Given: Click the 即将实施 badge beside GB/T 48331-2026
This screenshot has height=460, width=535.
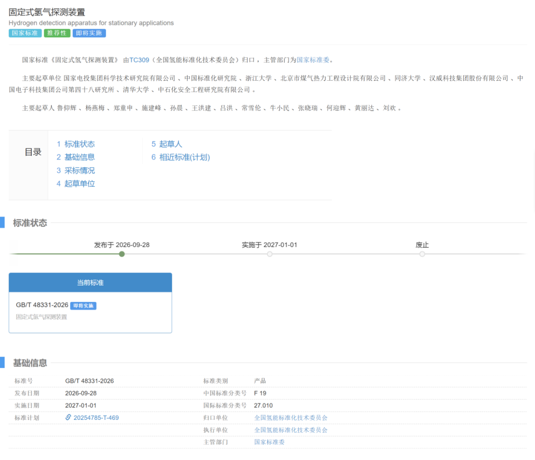Looking at the screenshot, I should pos(83,306).
